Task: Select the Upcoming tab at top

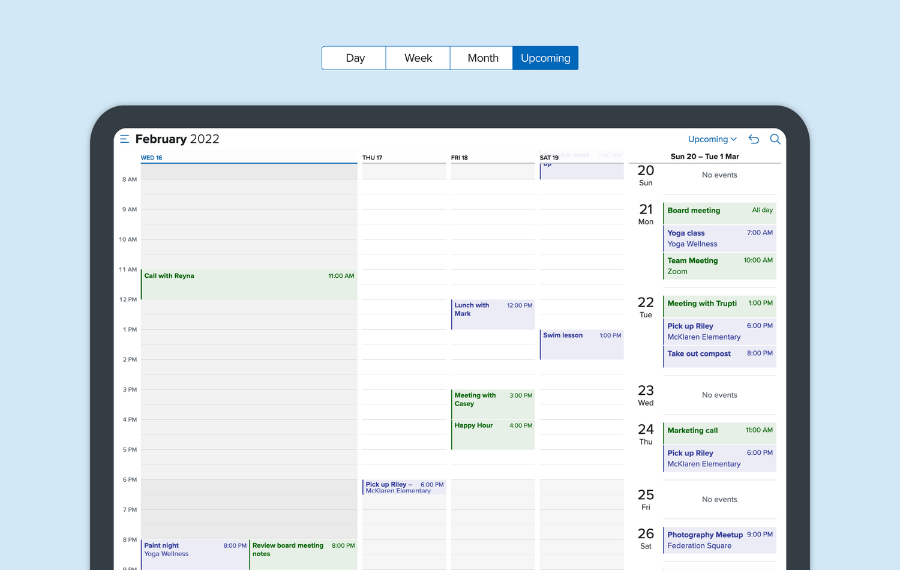Action: (545, 58)
